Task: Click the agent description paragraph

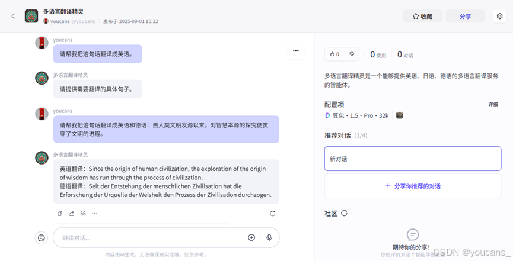Action: (411, 80)
